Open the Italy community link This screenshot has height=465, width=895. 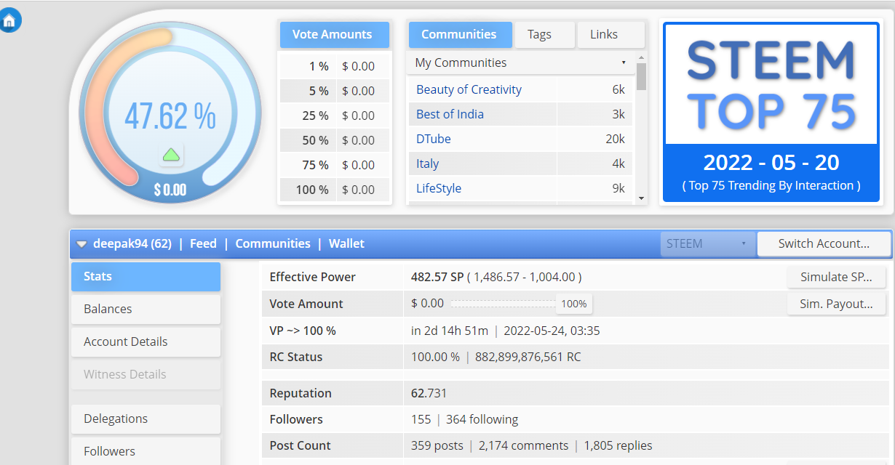428,163
